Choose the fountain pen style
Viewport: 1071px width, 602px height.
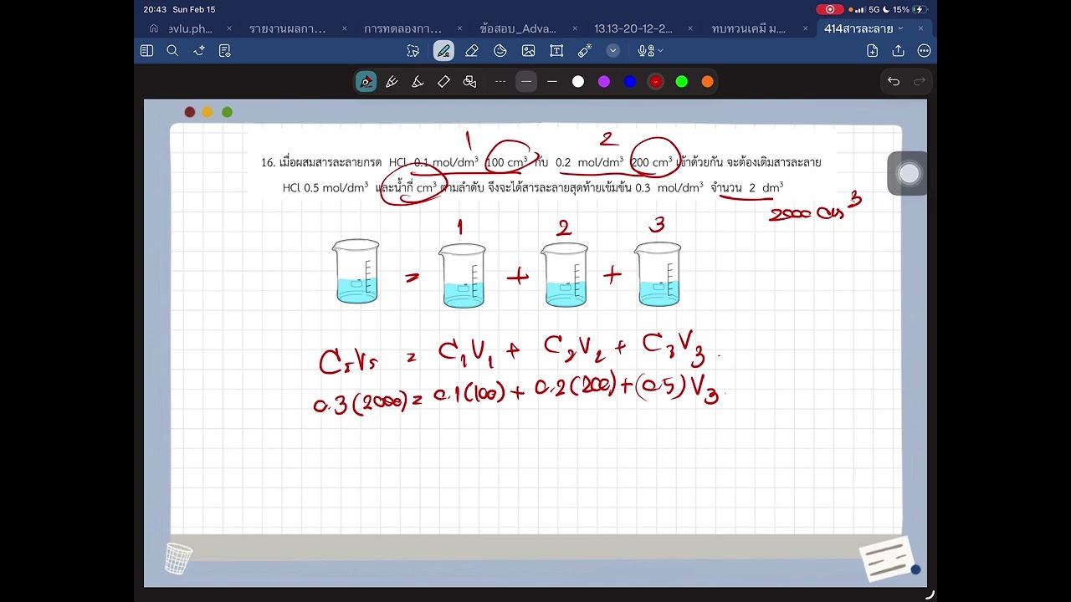click(366, 81)
